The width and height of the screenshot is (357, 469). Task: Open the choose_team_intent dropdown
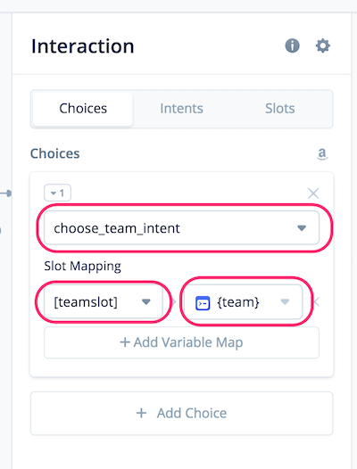click(x=181, y=228)
